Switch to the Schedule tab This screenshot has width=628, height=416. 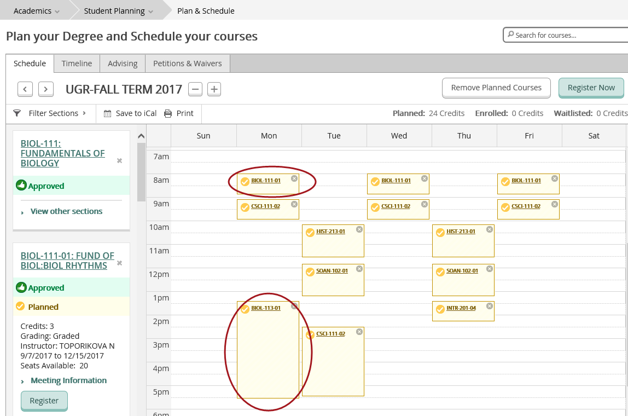[30, 63]
